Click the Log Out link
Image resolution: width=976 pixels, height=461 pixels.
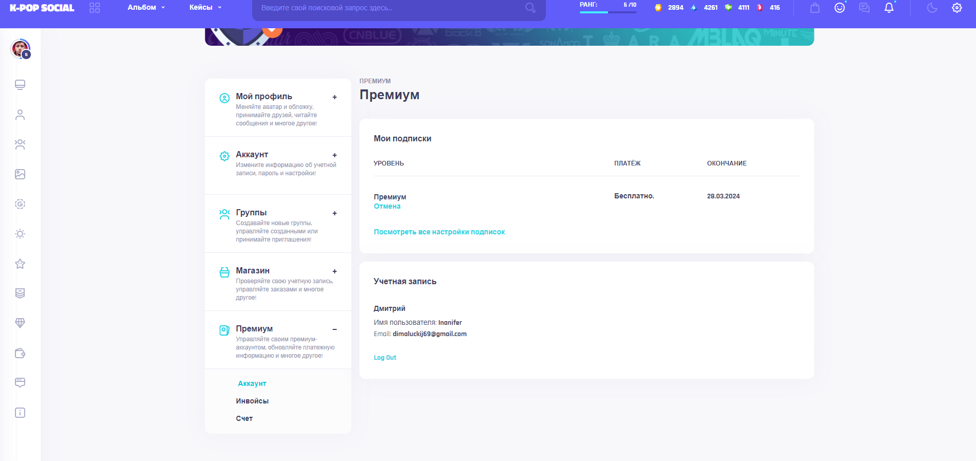click(385, 358)
